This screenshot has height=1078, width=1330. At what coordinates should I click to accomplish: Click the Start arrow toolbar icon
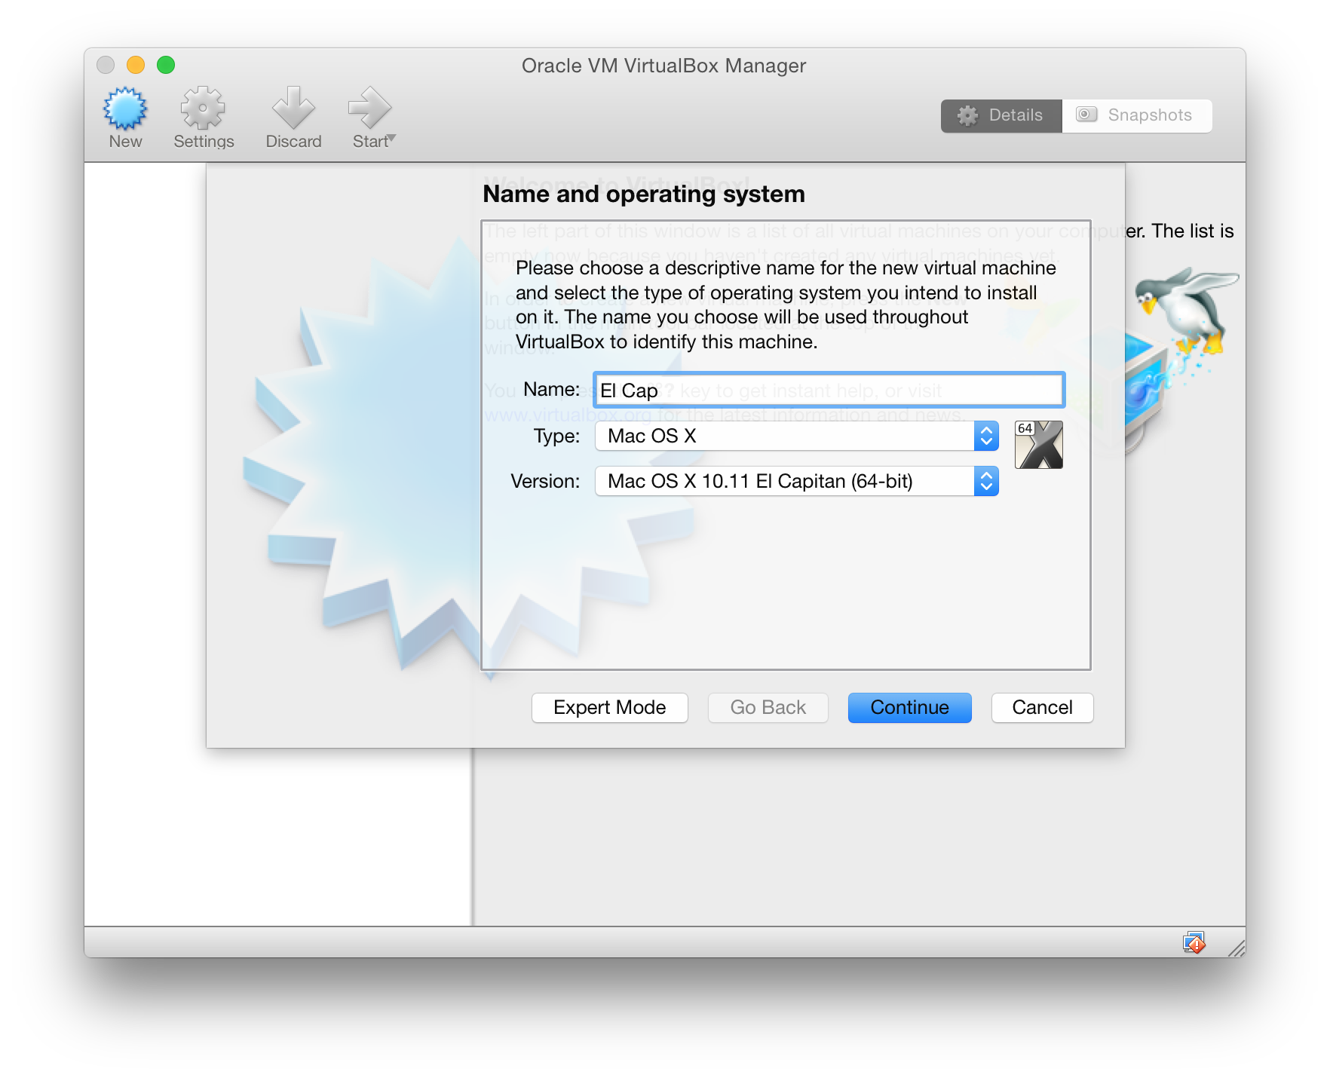click(369, 109)
